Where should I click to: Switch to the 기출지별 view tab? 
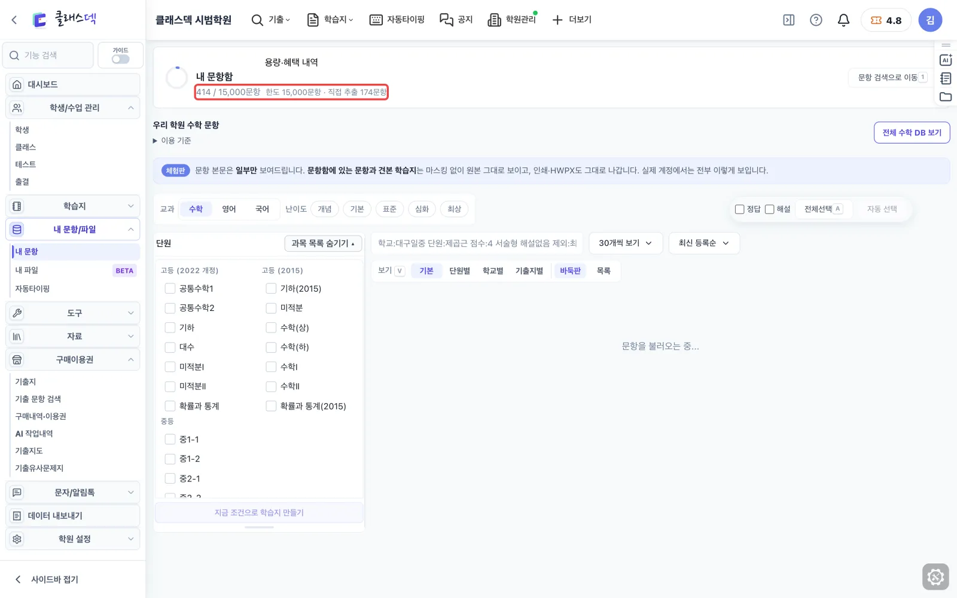[529, 271]
